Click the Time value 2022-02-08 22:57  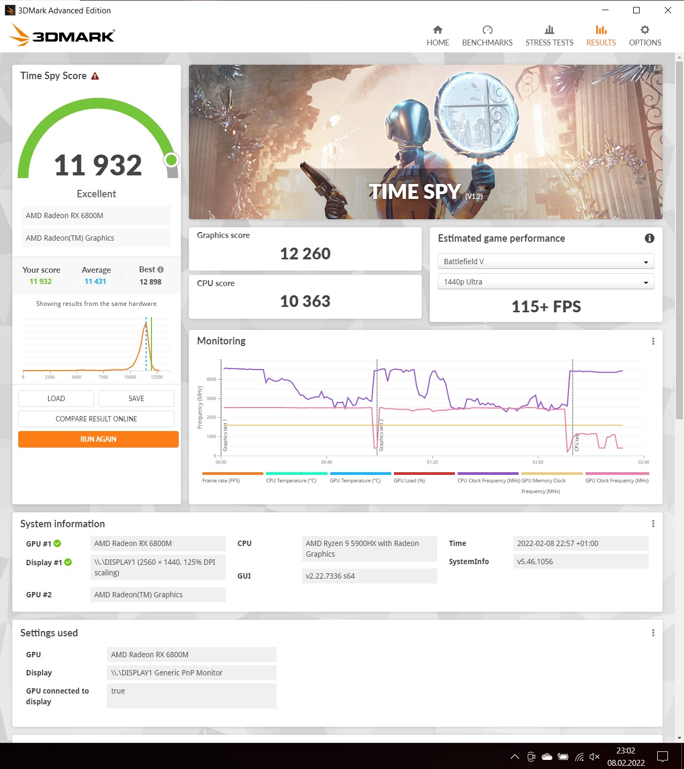point(581,543)
